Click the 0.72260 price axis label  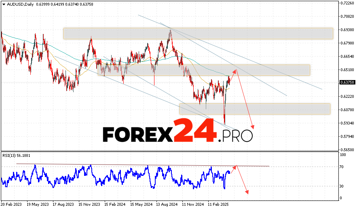point(347,3)
